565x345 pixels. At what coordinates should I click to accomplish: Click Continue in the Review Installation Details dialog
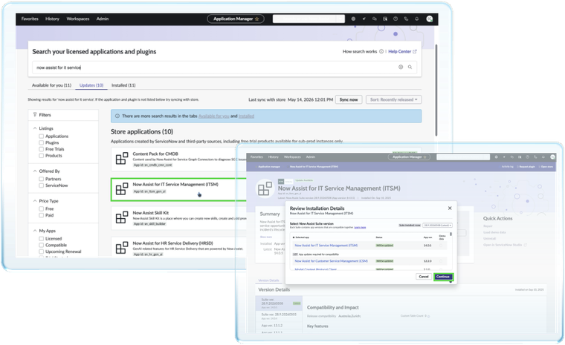(x=443, y=277)
